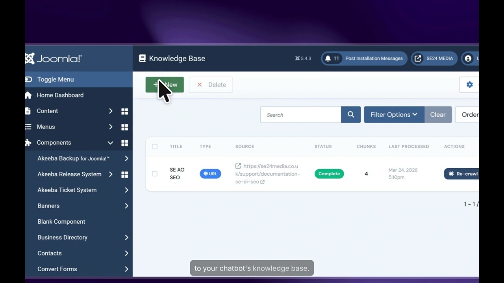Expand the Banners chevron
The image size is (504, 283).
tap(126, 206)
